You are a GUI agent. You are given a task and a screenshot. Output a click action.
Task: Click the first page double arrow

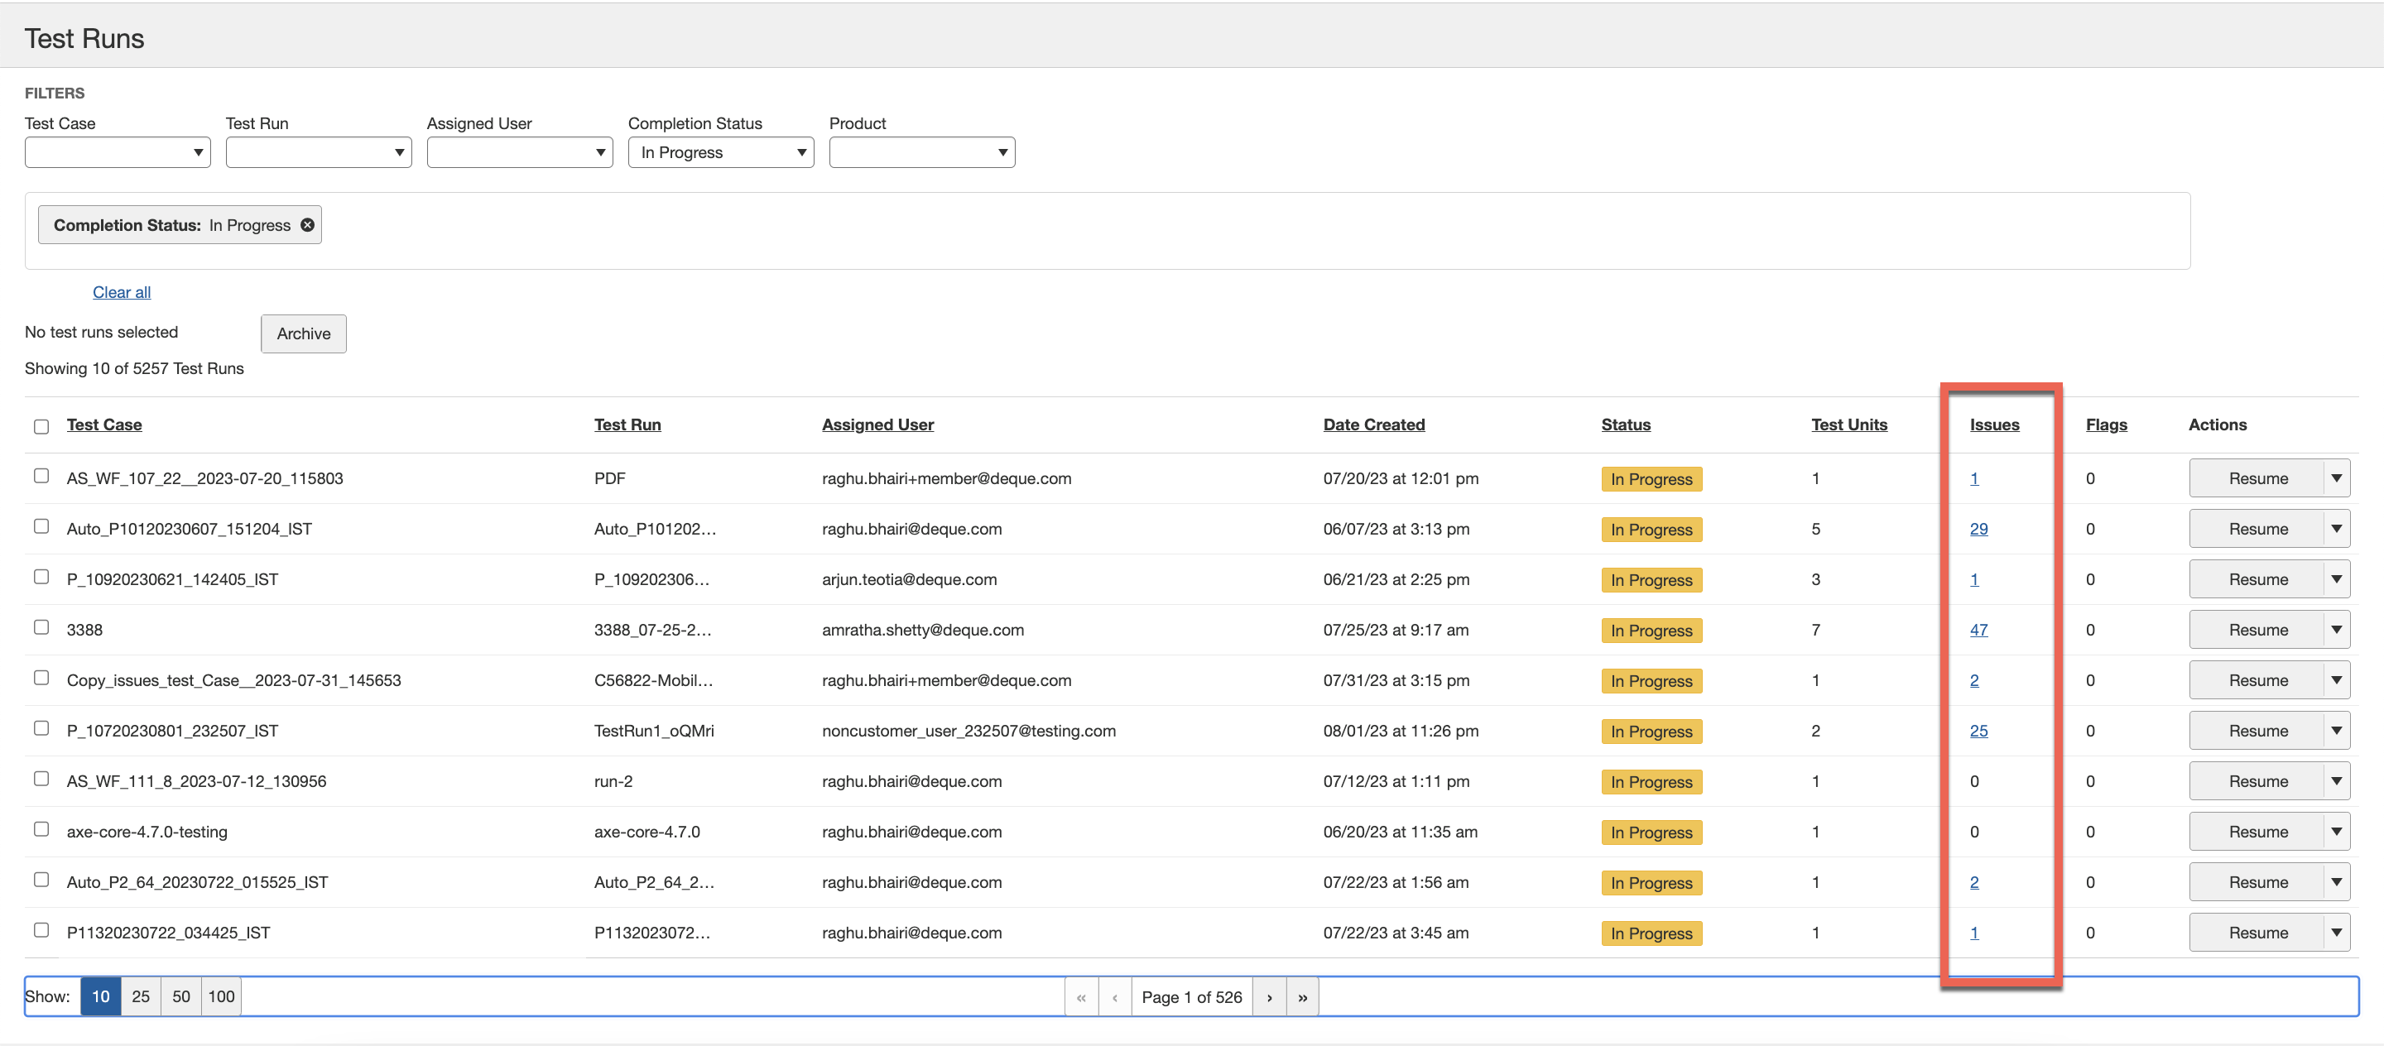1081,996
